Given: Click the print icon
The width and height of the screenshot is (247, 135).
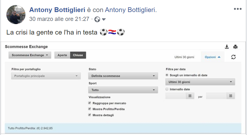Looking at the screenshot, I should coord(235,47).
